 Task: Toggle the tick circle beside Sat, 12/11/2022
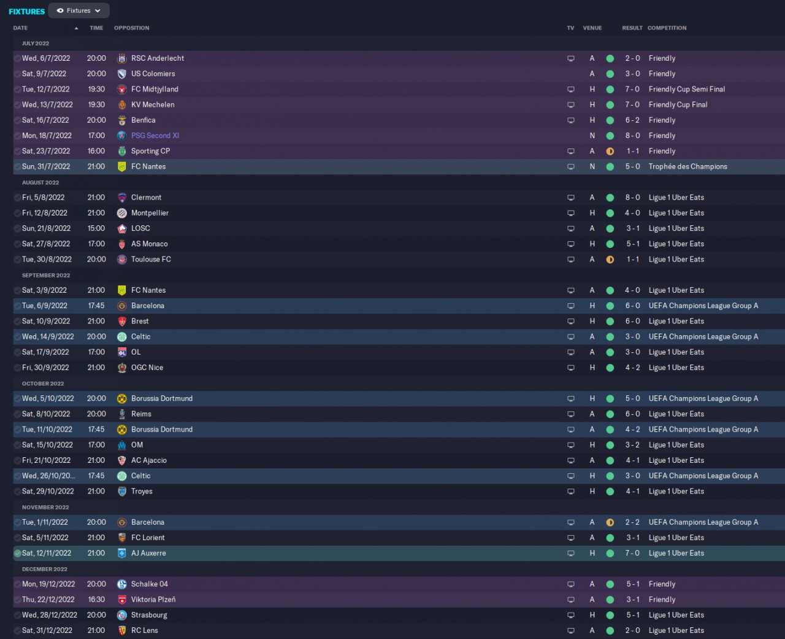tap(17, 553)
